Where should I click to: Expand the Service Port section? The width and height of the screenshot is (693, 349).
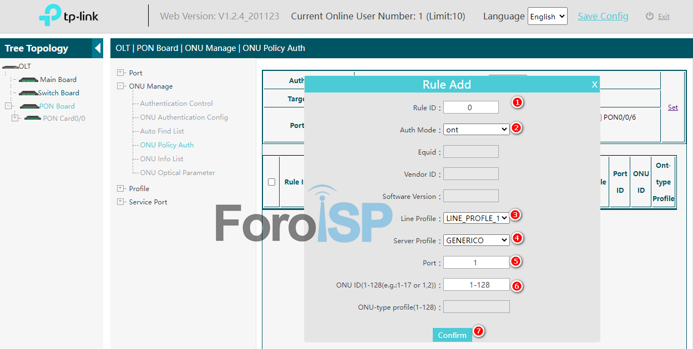pos(120,202)
